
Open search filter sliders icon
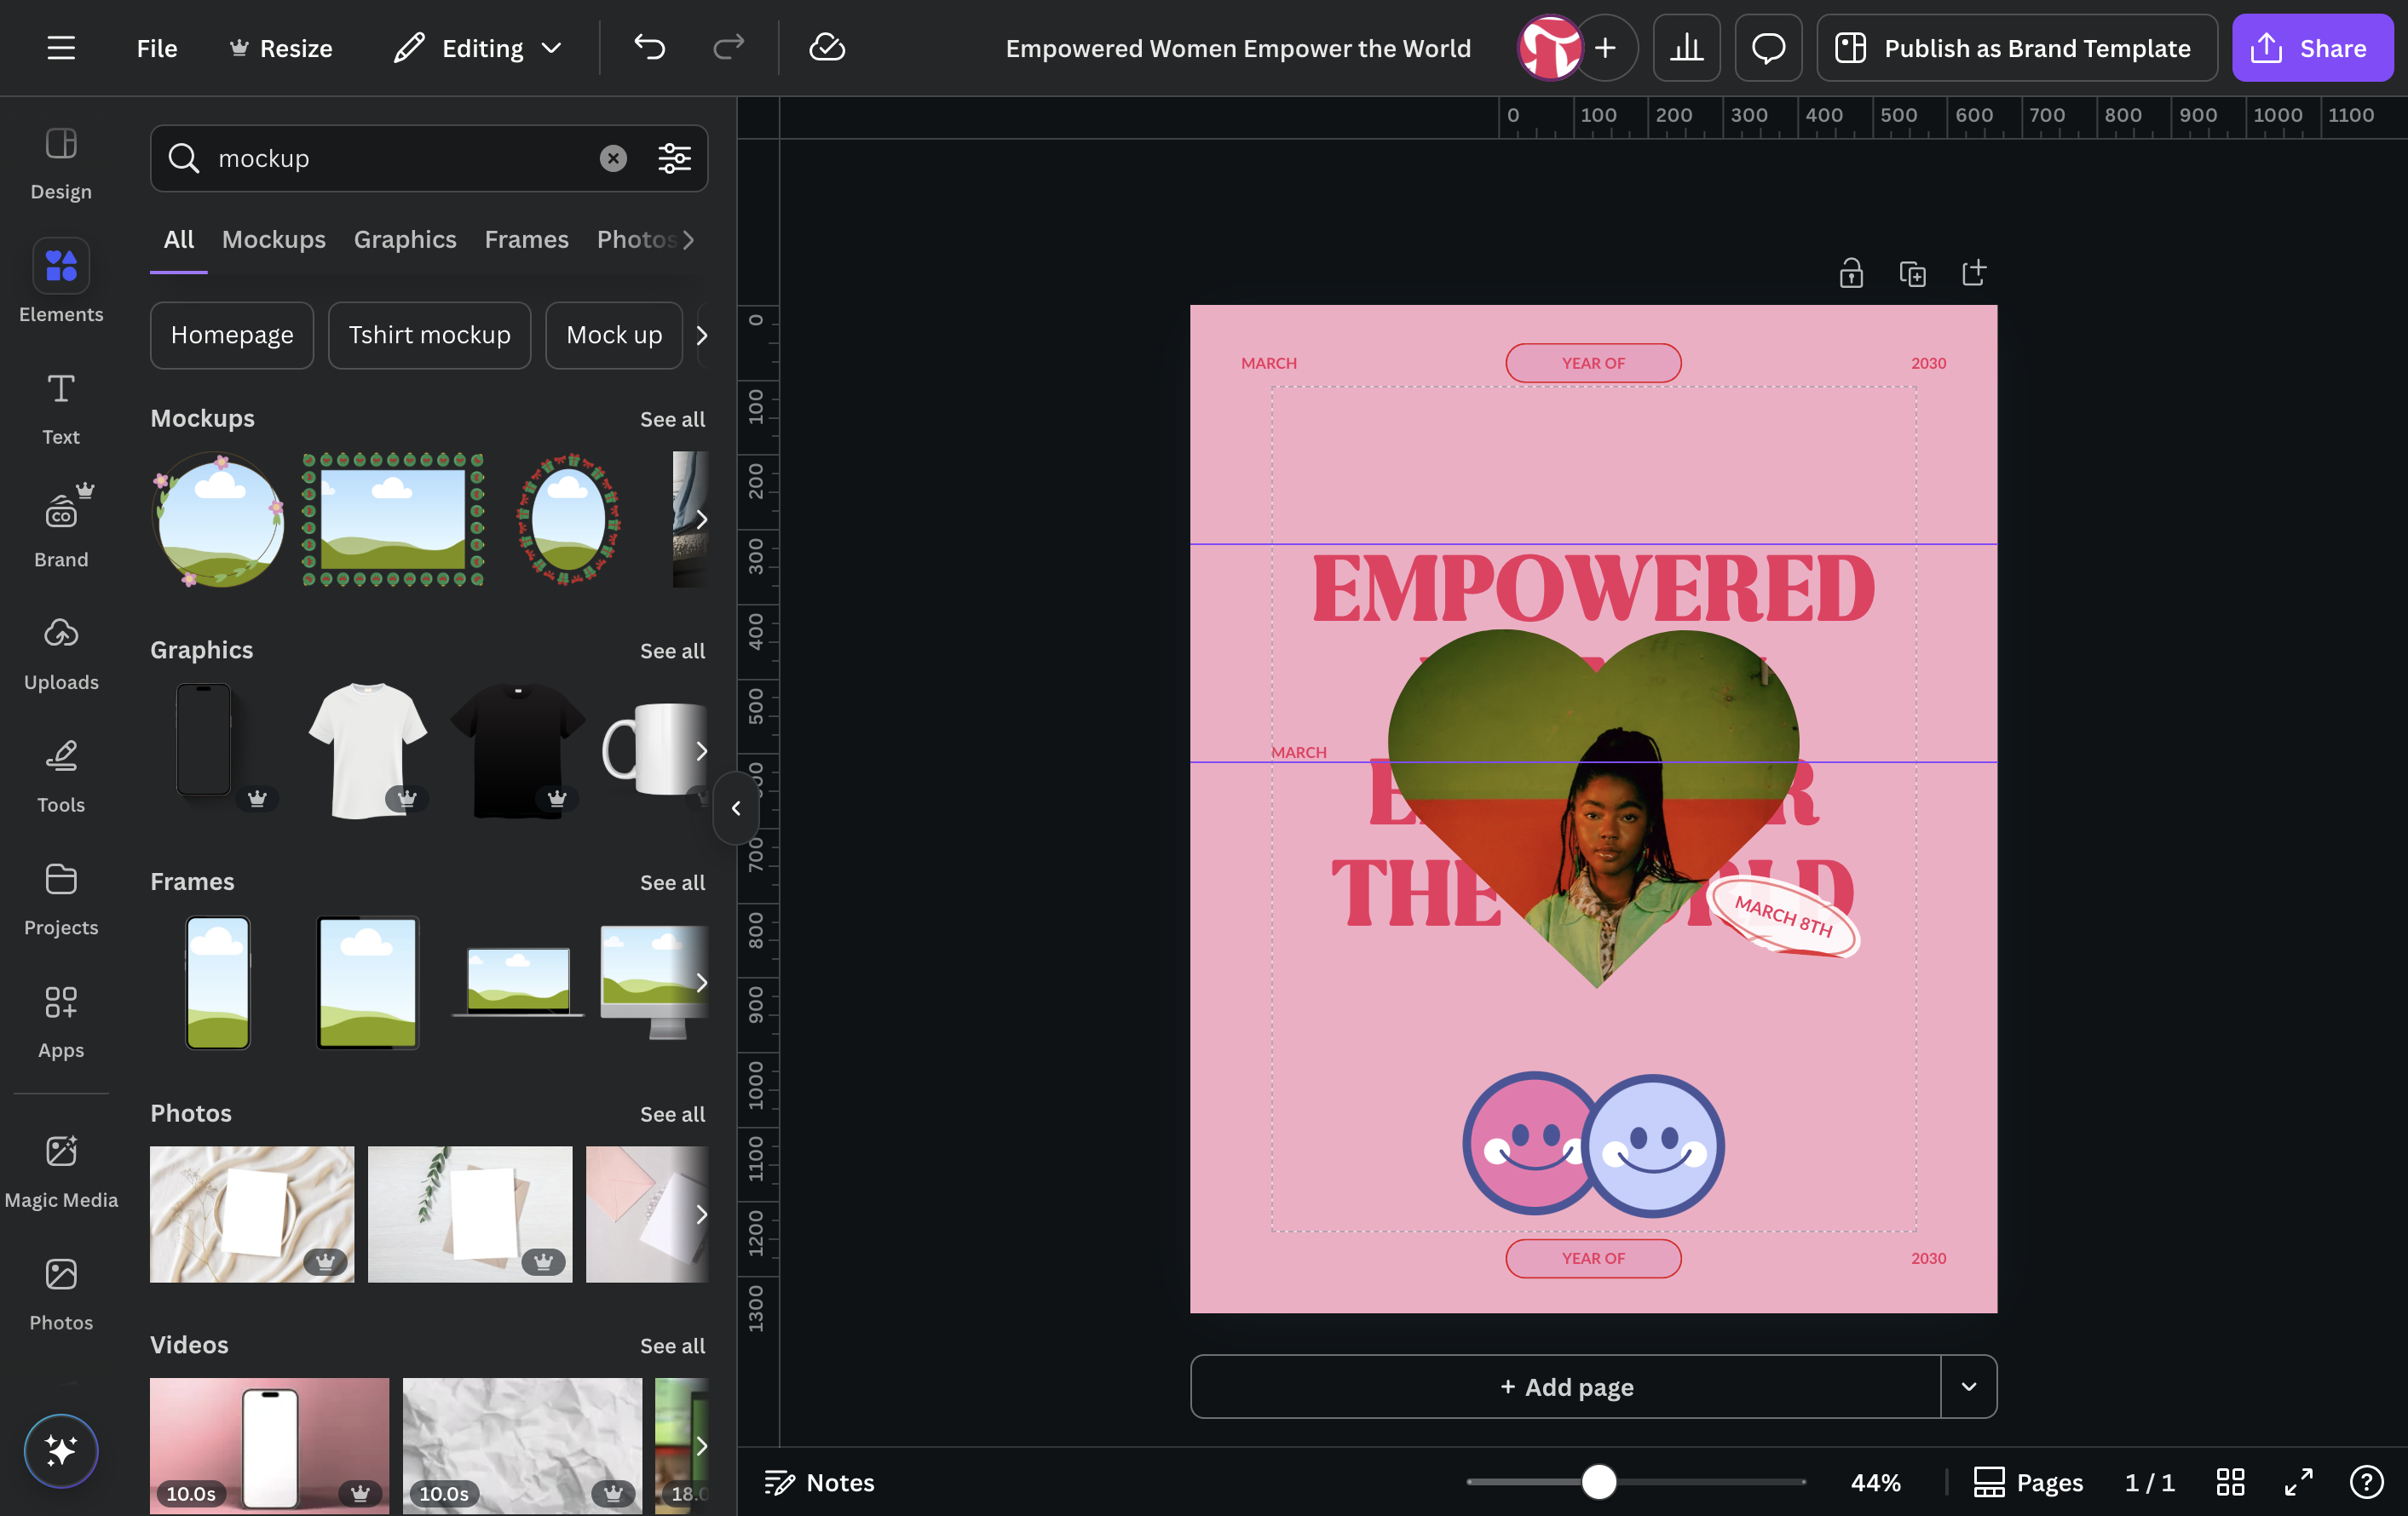tap(674, 158)
